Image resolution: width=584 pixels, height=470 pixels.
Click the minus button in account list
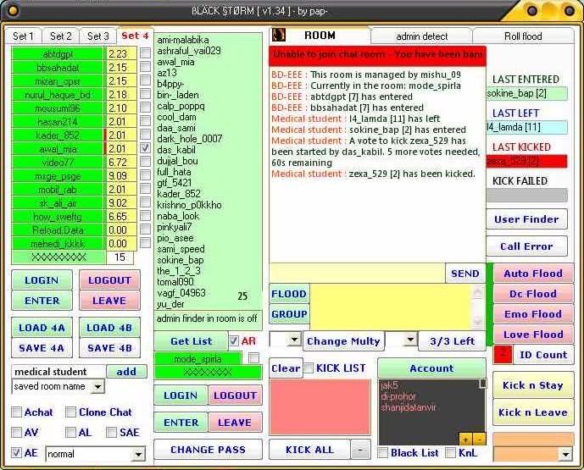pyautogui.click(x=479, y=440)
